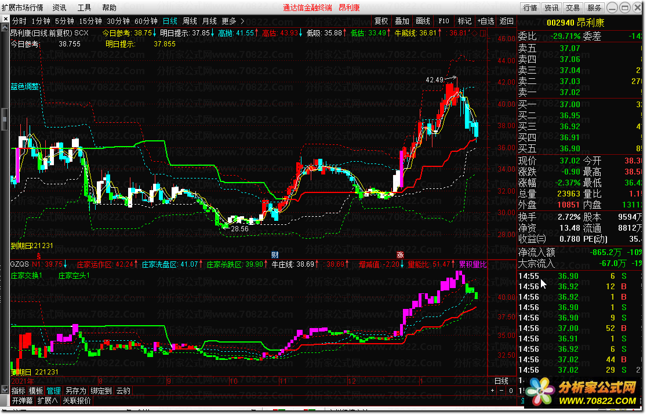This screenshot has height=415, width=647.
Task: Click the 28.56 low price label
Action: coord(240,228)
